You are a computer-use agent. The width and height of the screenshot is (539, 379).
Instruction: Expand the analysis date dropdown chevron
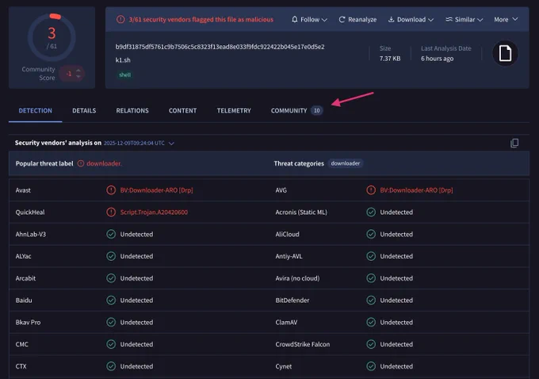[x=171, y=144]
